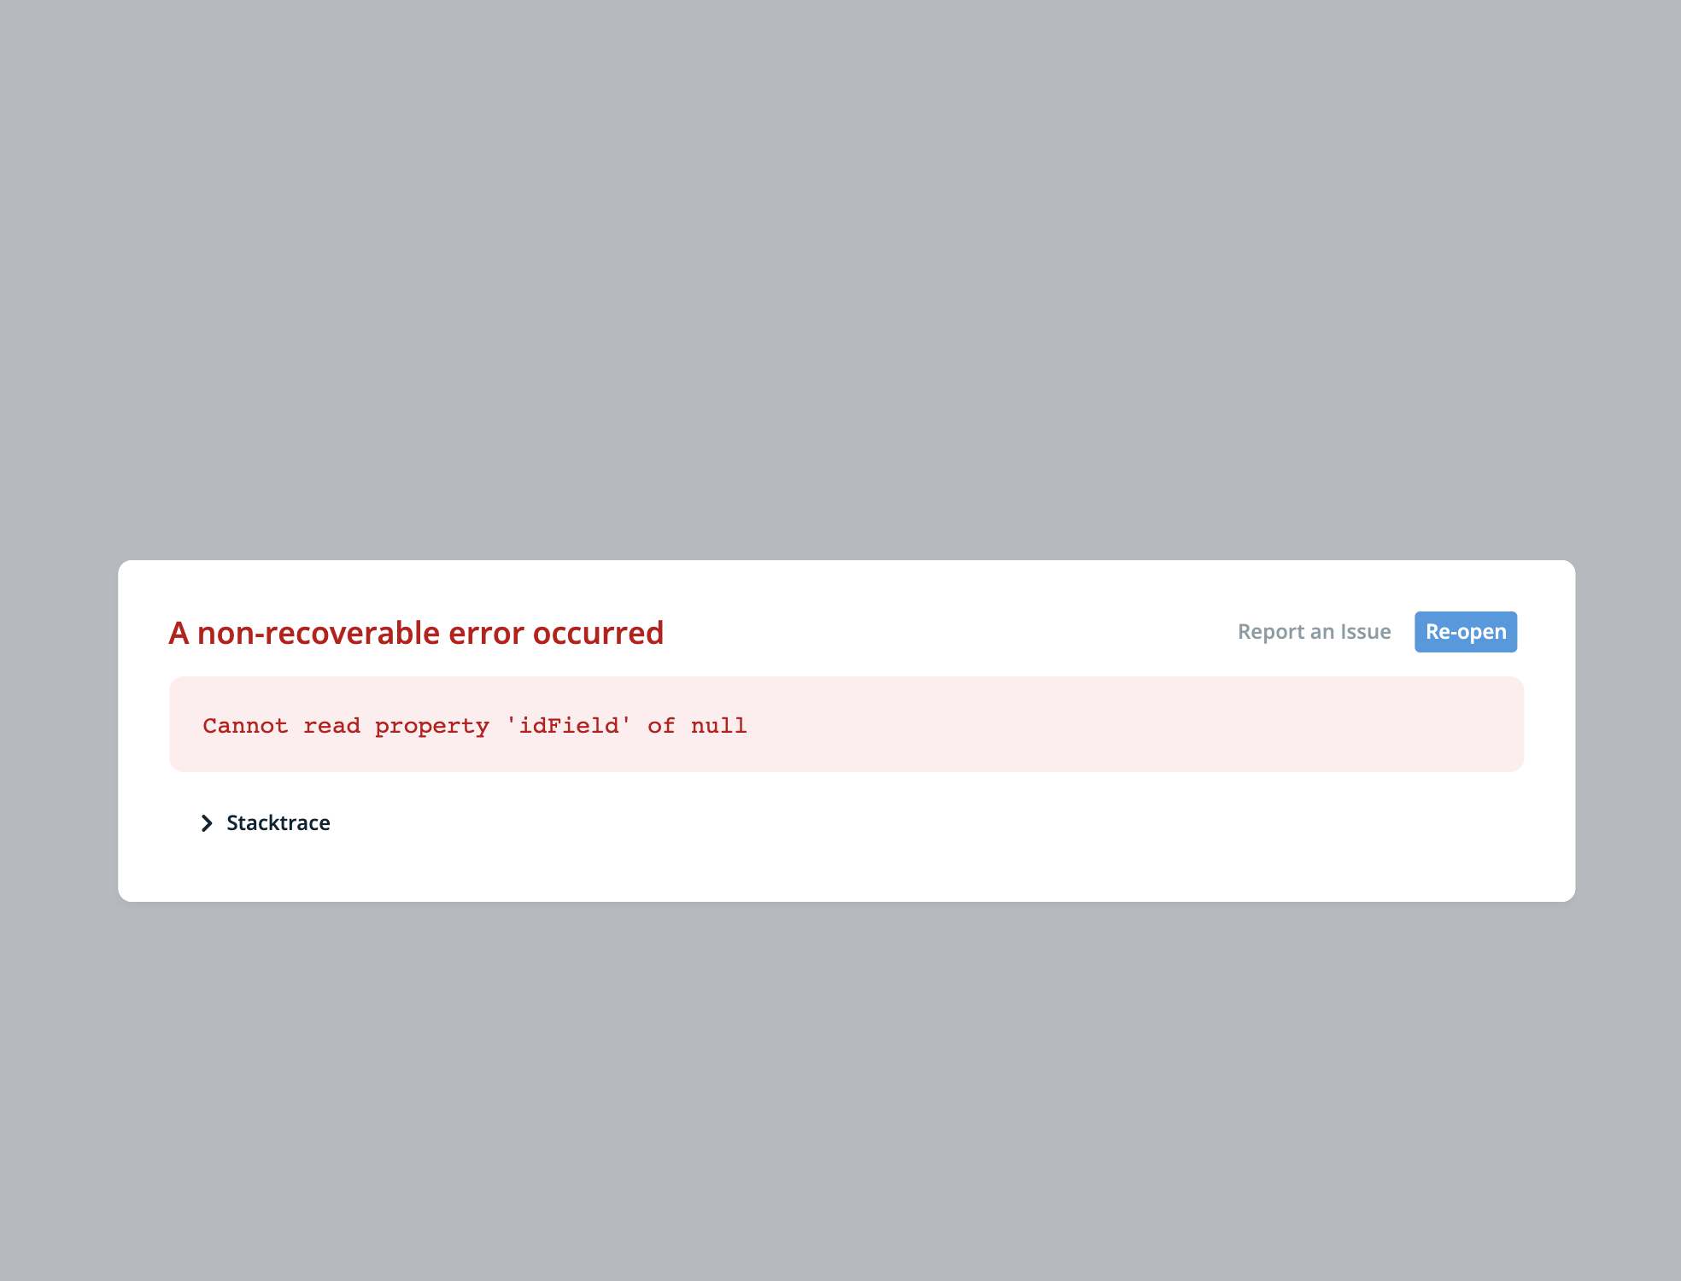Click the right-pointing arrow beside Stacktrace text
This screenshot has width=1681, height=1281.
tap(208, 822)
